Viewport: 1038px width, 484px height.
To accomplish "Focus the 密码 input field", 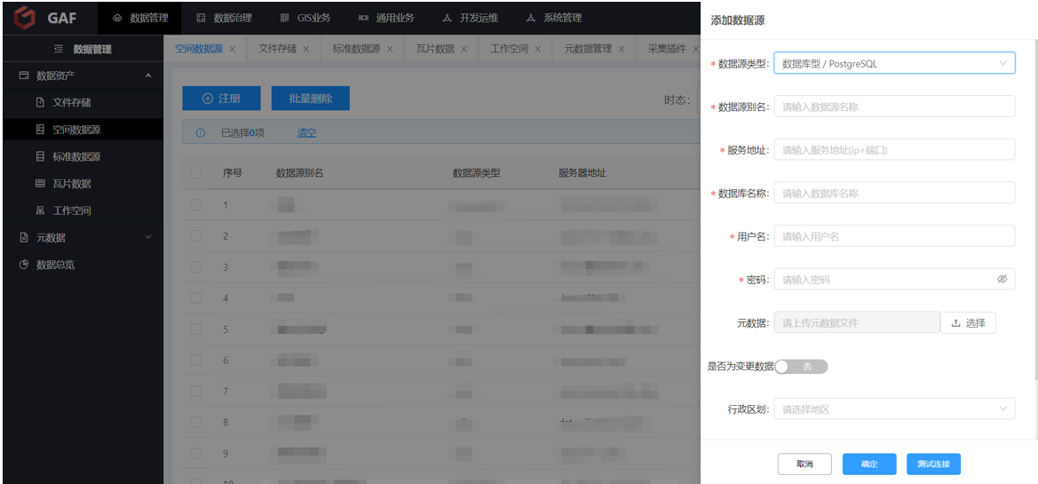I will tap(894, 280).
